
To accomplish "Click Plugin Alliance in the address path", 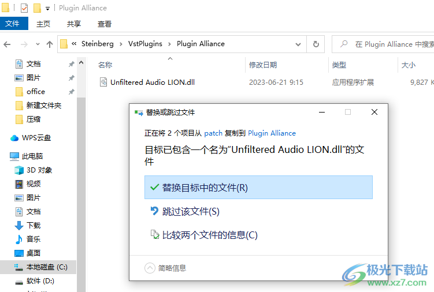I will [201, 44].
